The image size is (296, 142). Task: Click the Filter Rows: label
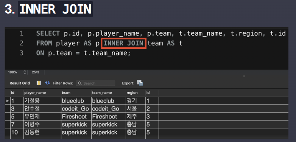tap(63, 83)
